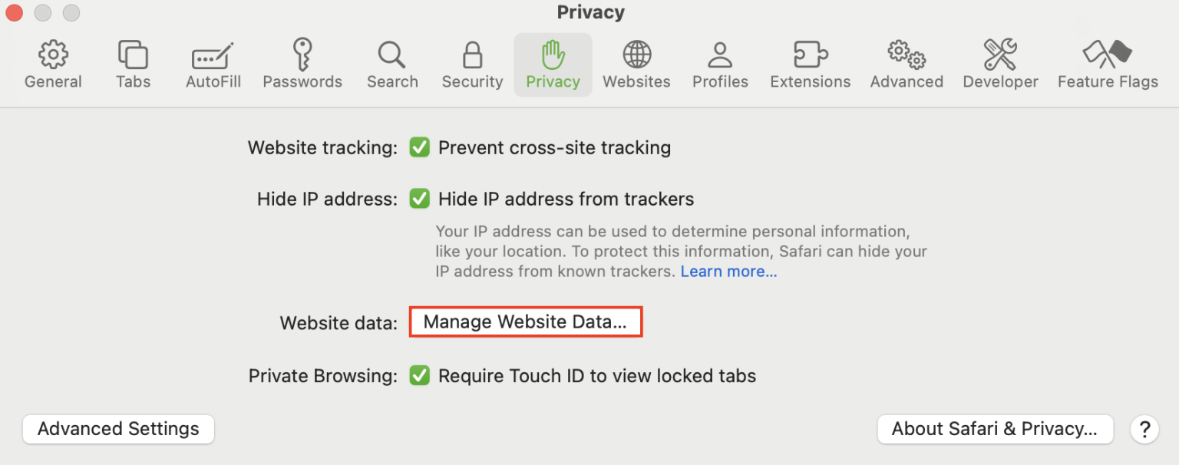Screen dimensions: 1179x465
Task: Open the Extensions pane
Action: (810, 64)
